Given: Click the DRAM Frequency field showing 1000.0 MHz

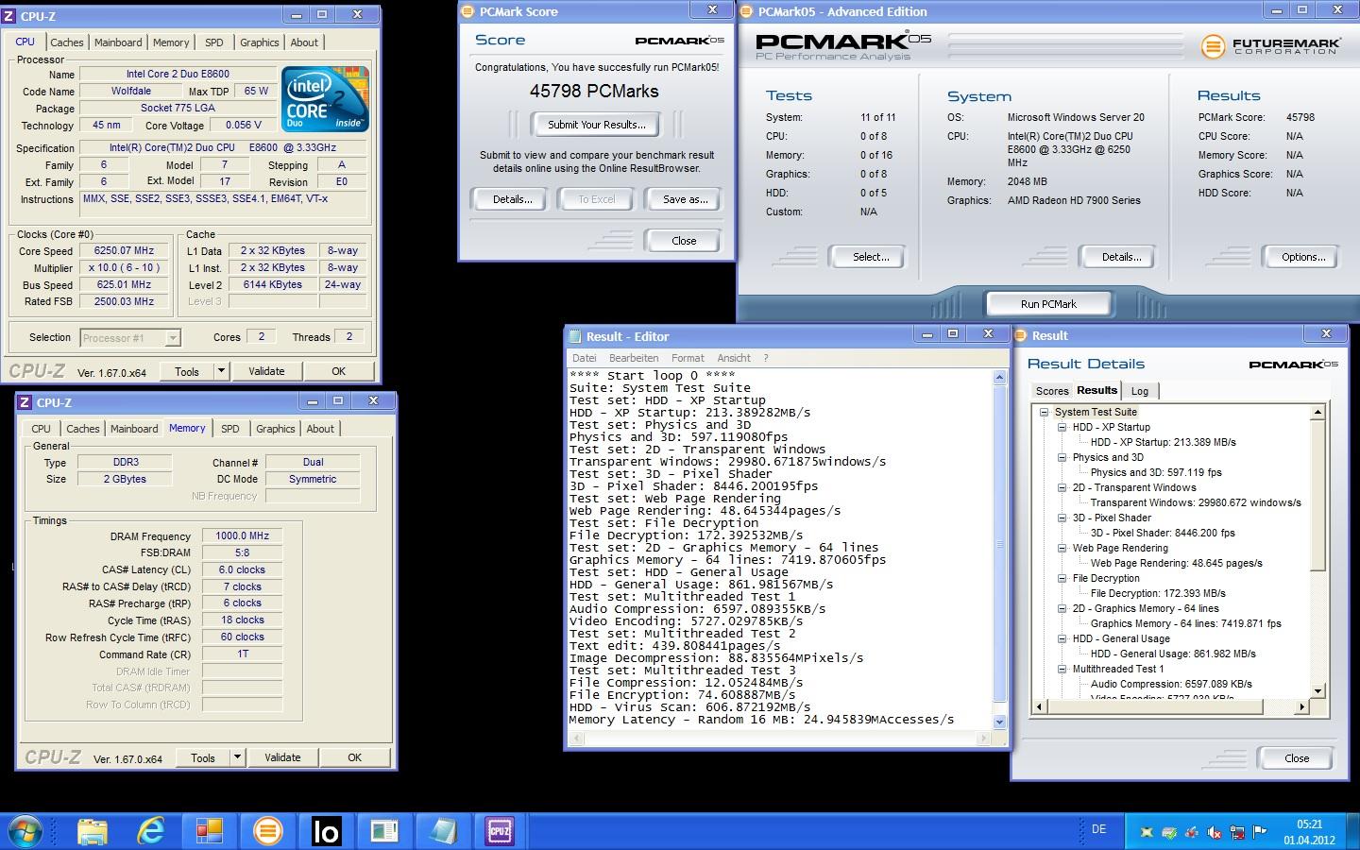Looking at the screenshot, I should pyautogui.click(x=242, y=536).
